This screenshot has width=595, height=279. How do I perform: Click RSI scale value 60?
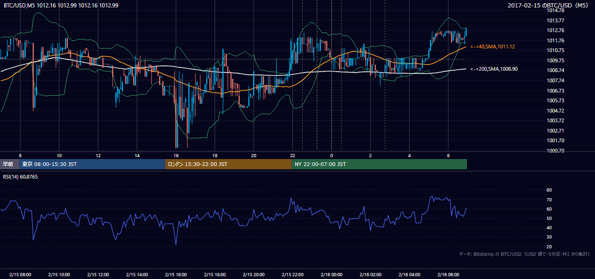pyautogui.click(x=549, y=209)
